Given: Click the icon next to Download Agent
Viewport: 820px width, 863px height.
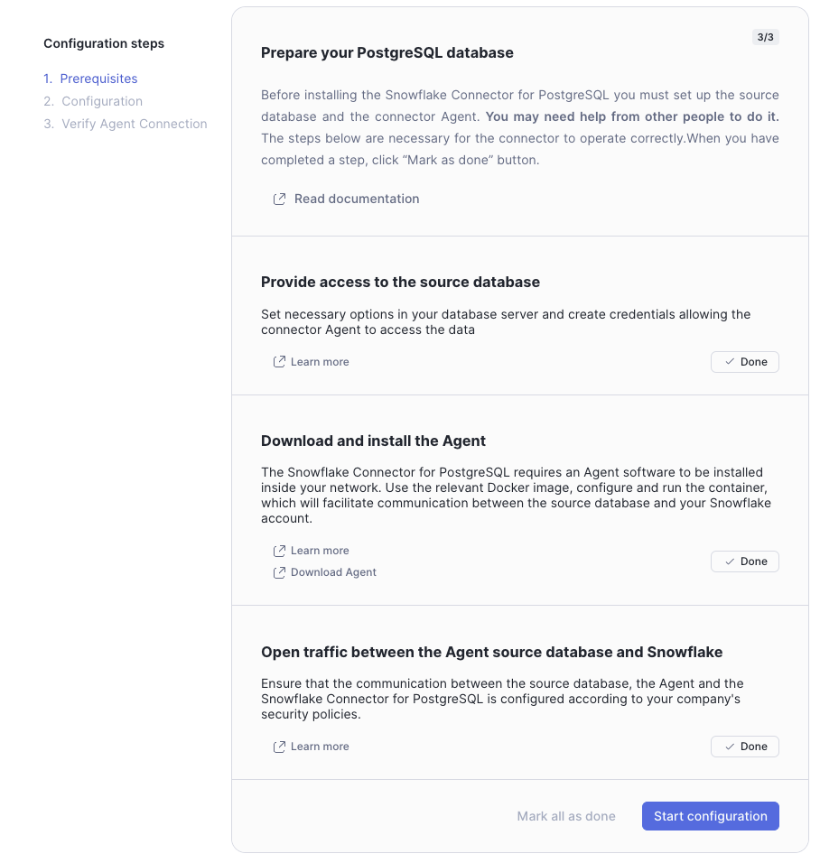Looking at the screenshot, I should coord(280,572).
